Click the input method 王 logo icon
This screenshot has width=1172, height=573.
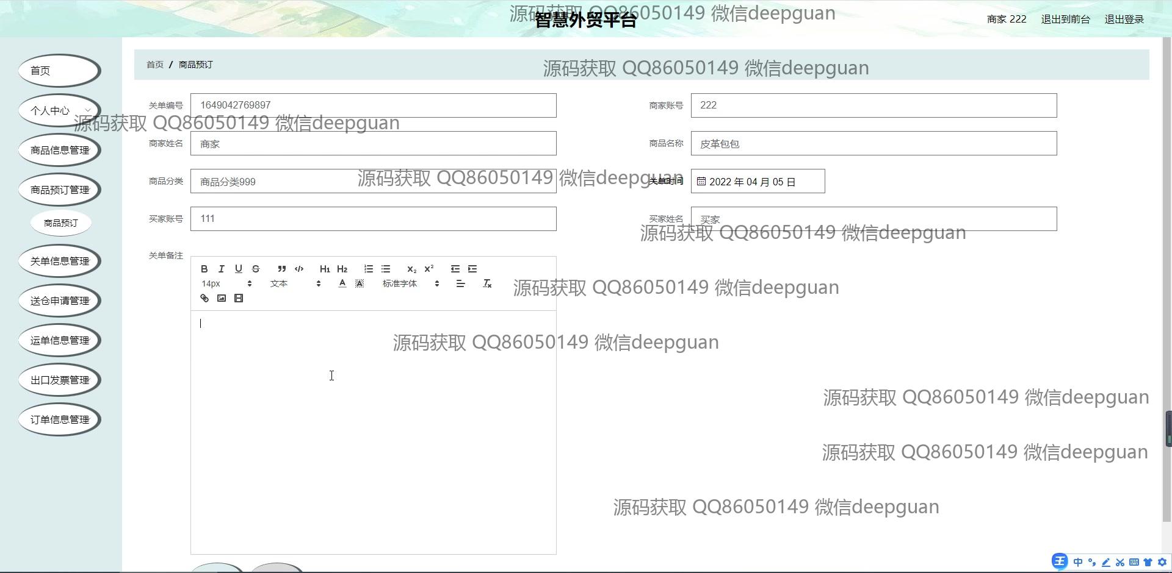coord(1060,562)
